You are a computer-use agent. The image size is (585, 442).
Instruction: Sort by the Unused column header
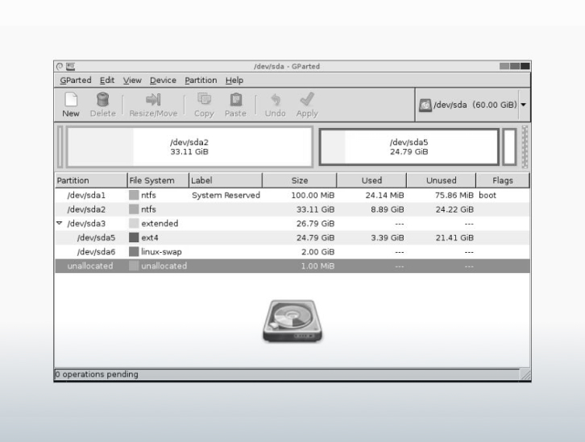tap(442, 180)
